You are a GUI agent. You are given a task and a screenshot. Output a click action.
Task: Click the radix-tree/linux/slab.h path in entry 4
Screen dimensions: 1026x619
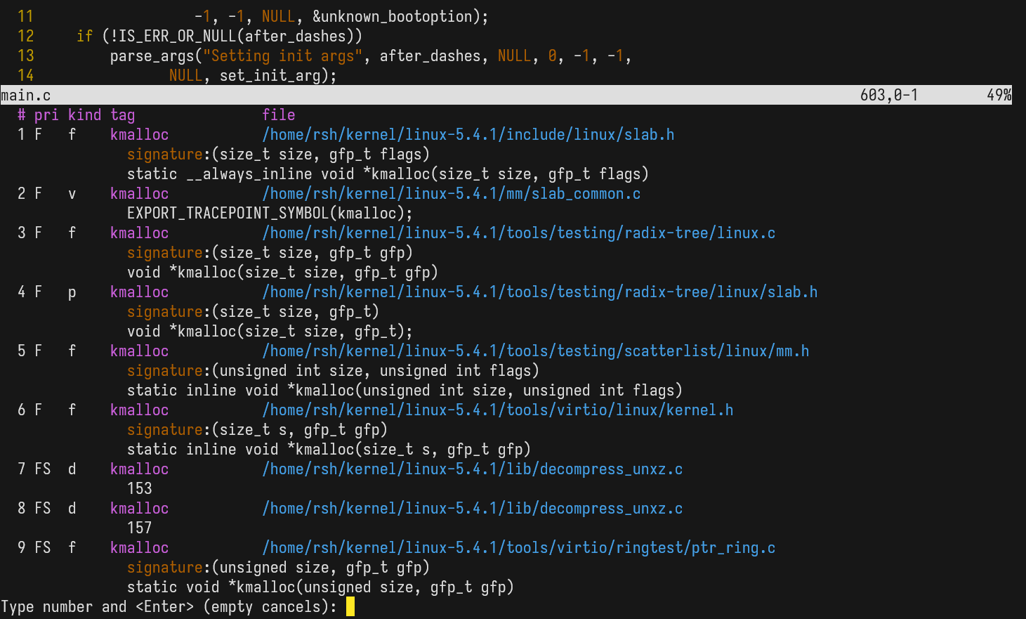pyautogui.click(x=539, y=292)
